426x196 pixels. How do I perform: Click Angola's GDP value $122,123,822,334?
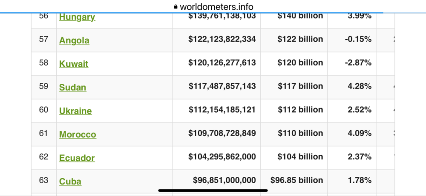(222, 39)
